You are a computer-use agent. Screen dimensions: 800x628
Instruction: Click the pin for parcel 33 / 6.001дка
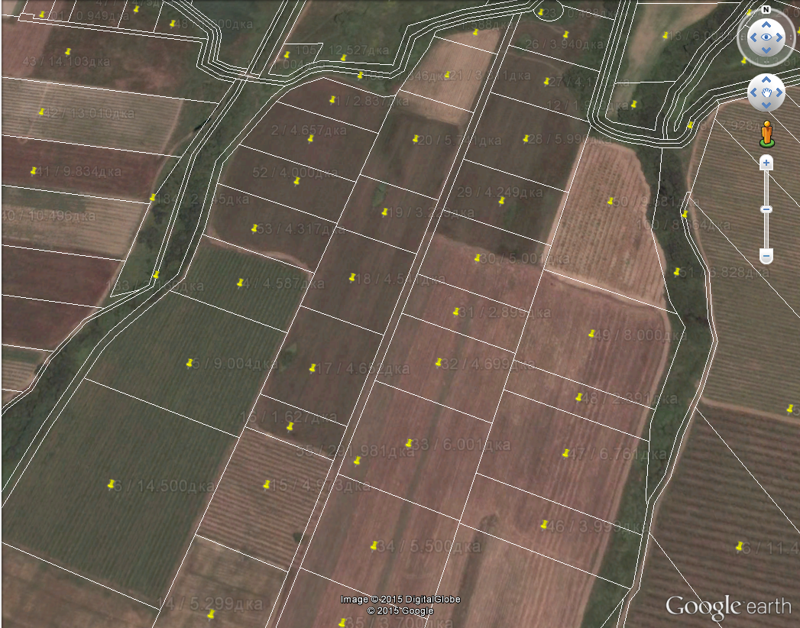(409, 443)
